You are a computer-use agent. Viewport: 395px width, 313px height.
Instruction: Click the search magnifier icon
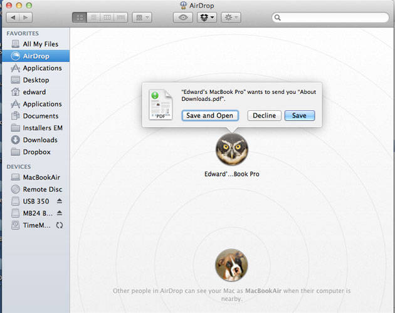[x=277, y=18]
